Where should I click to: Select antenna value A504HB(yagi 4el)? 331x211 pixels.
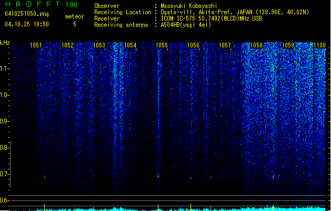click(186, 25)
